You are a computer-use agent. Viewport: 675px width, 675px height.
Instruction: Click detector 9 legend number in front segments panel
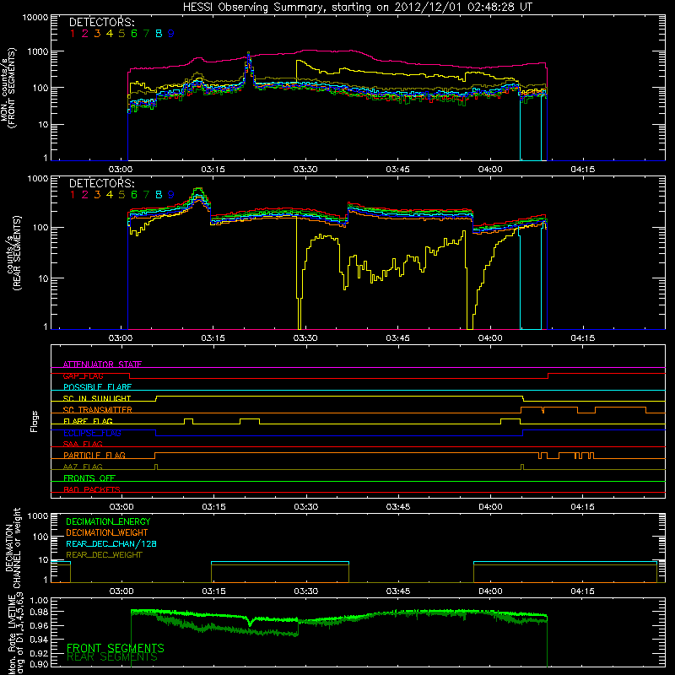point(171,34)
